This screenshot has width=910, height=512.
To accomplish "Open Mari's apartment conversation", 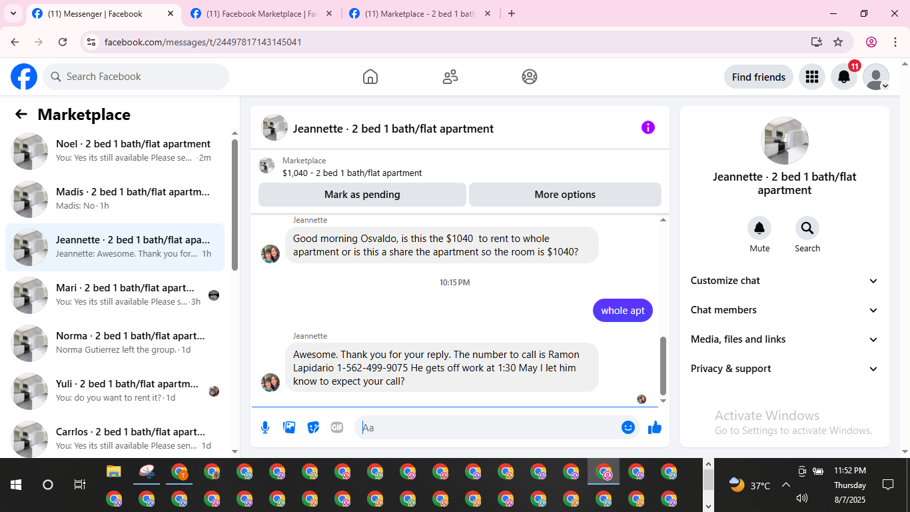I will coord(115,295).
